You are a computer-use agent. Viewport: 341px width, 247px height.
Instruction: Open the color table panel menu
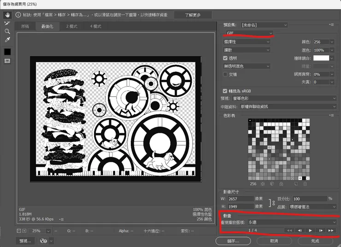click(x=331, y=115)
